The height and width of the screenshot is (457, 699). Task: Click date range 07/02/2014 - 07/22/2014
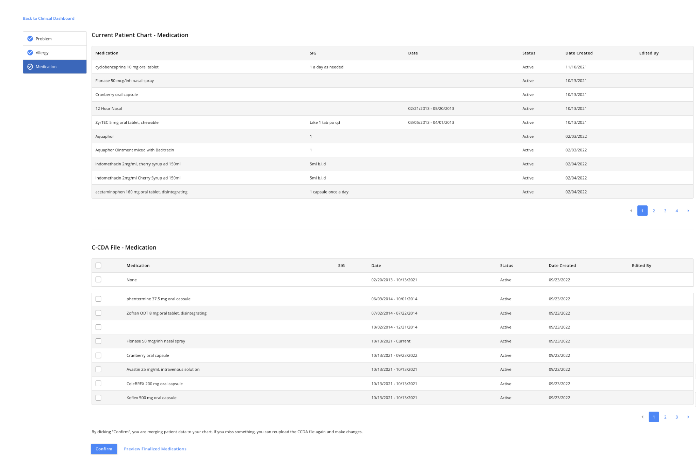pos(394,313)
